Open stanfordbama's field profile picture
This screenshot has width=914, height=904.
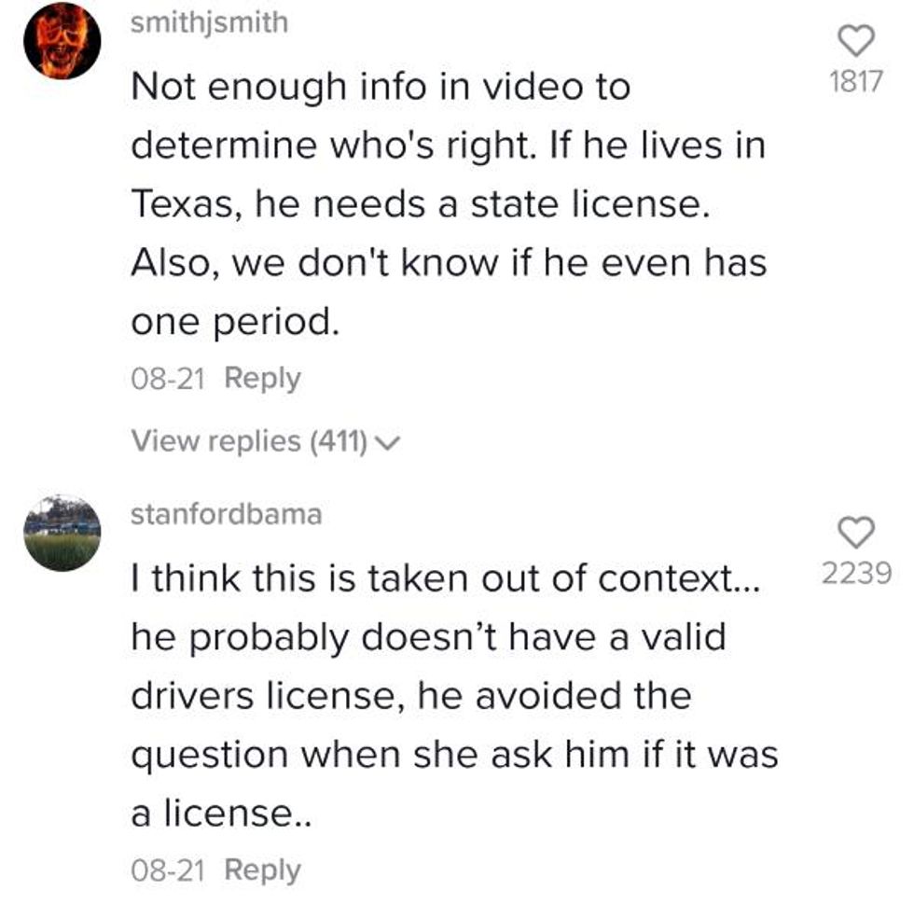tap(62, 533)
